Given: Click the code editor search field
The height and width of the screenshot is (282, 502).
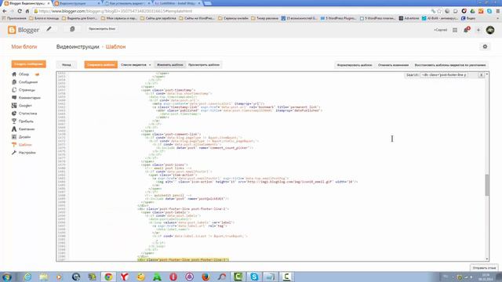Looking at the screenshot, I should (445, 75).
